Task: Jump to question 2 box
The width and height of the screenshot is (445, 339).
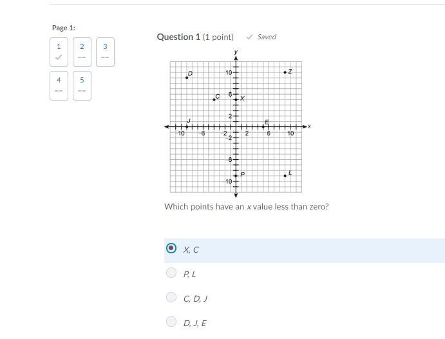Action: (82, 52)
